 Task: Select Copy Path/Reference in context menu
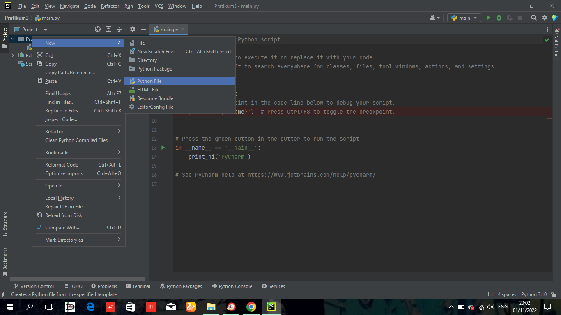tap(78, 72)
